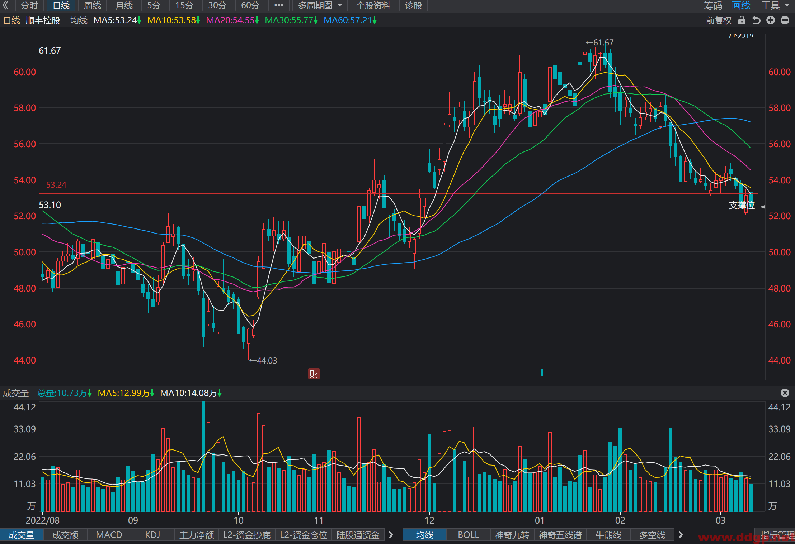Switch main chart to 牛熊线
795x544 pixels.
pyautogui.click(x=608, y=535)
